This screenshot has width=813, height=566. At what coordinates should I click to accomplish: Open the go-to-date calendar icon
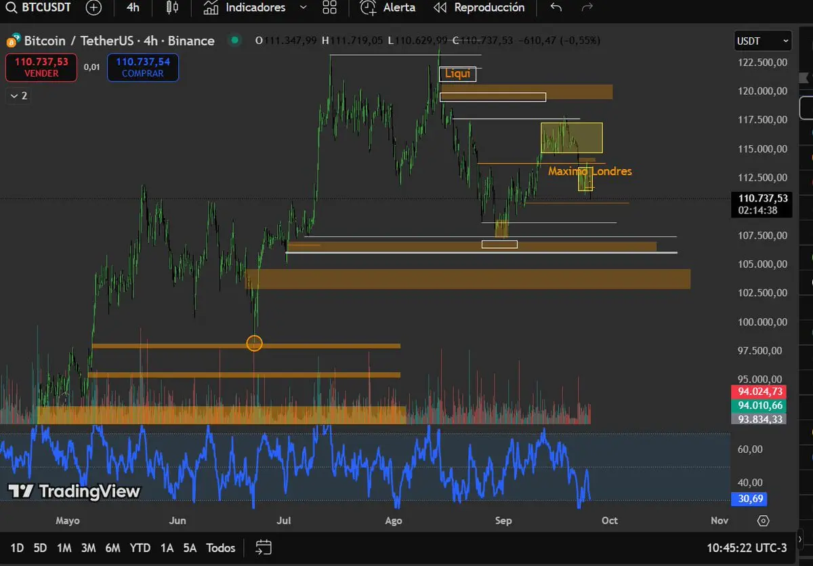tap(264, 547)
